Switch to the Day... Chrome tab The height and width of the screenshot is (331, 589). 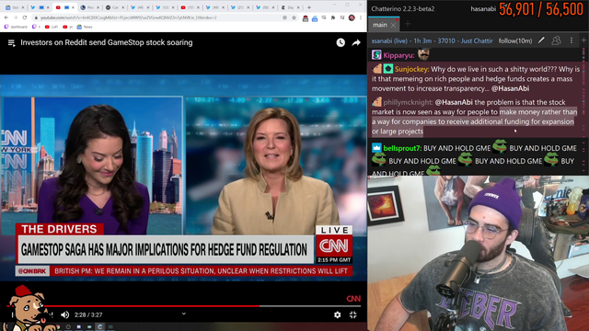click(291, 7)
